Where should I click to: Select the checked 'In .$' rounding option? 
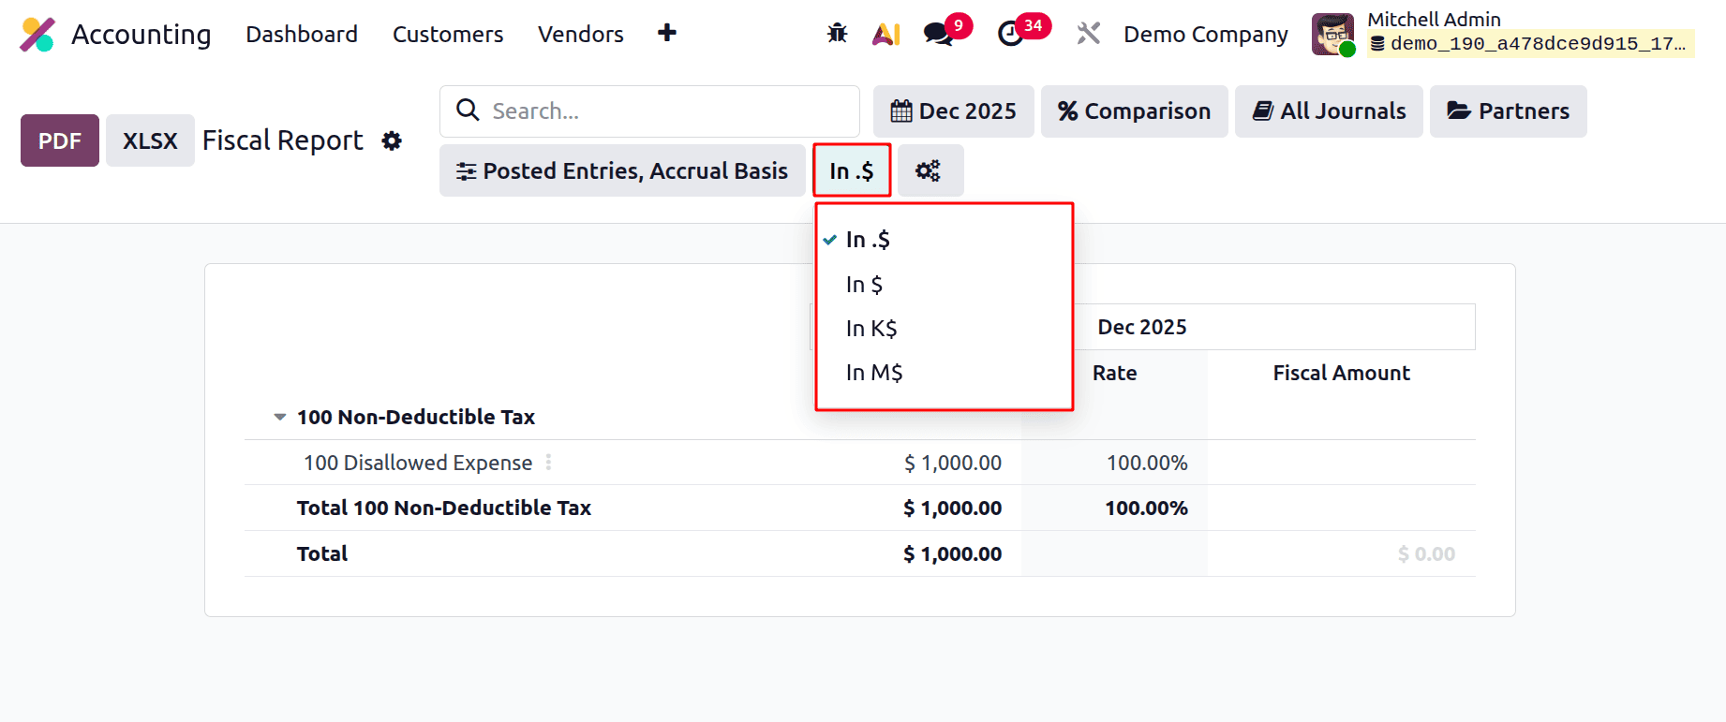(x=945, y=240)
